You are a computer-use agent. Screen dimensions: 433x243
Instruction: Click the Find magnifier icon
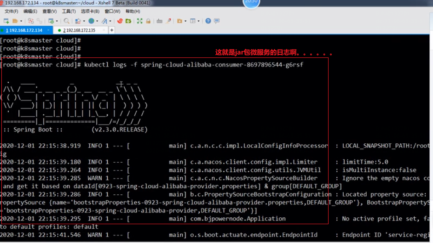pos(67,21)
